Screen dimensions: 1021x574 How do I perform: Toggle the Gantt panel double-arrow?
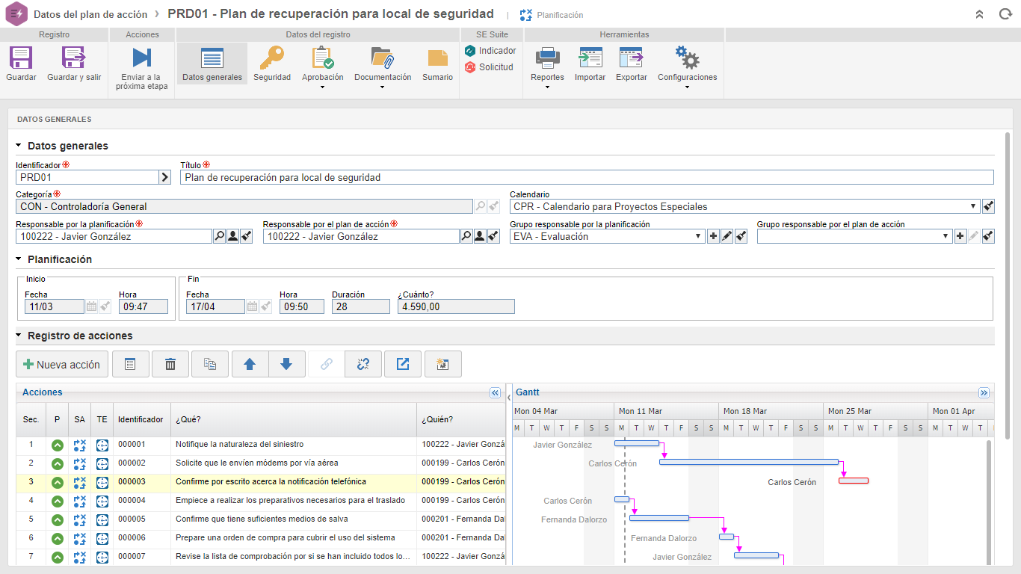point(984,392)
